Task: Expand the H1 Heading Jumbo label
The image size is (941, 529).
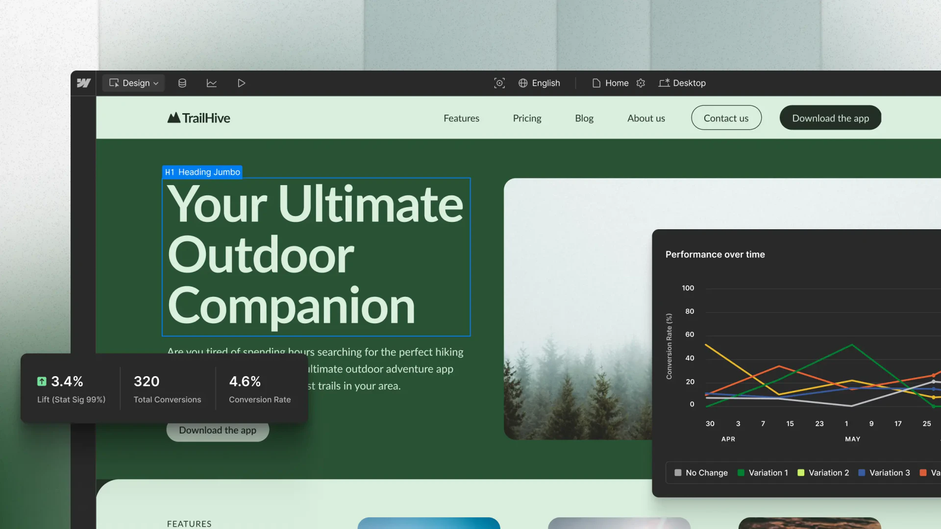Action: (202, 172)
